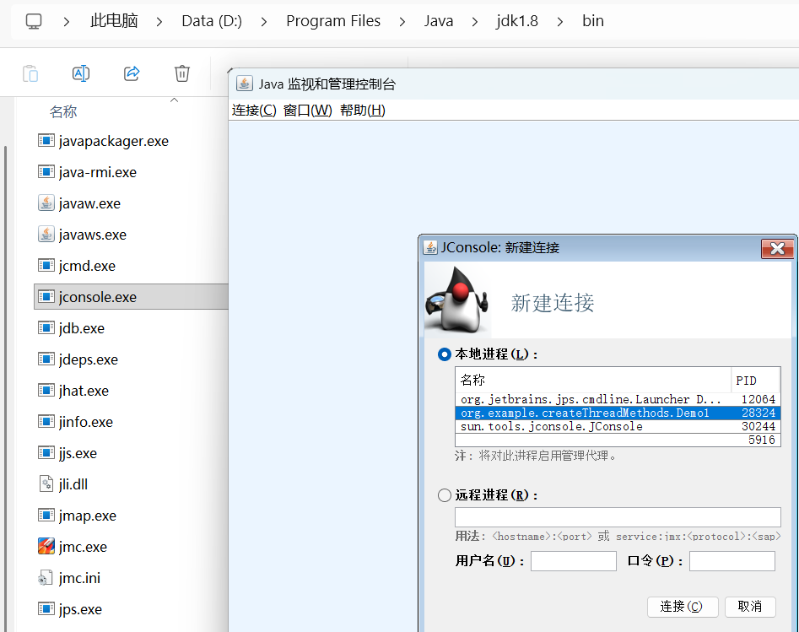799x632 pixels.
Task: Click the 用户名(U) username field
Action: pyautogui.click(x=573, y=560)
